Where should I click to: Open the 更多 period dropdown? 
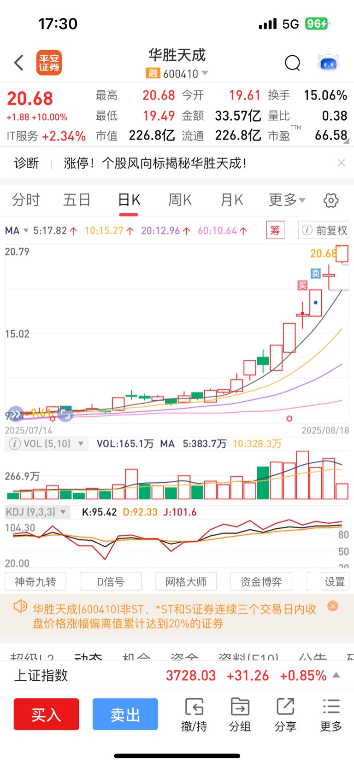[287, 200]
